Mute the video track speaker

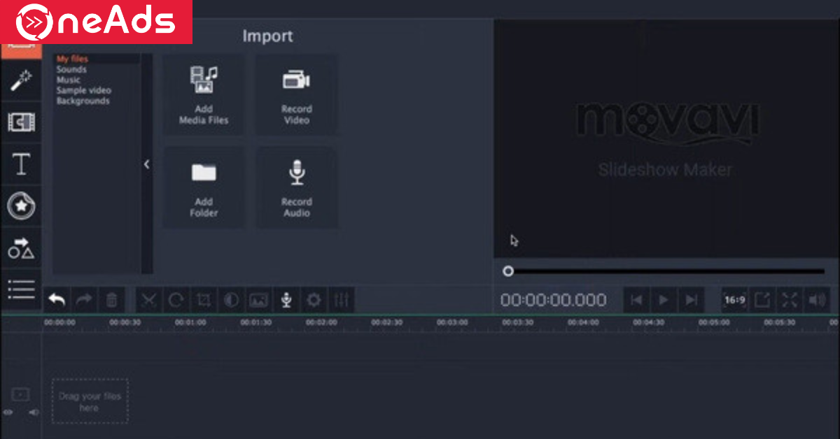point(32,413)
